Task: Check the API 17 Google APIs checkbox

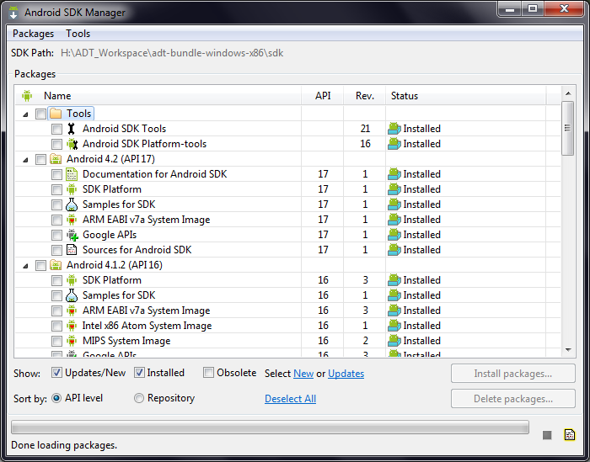Action: pyautogui.click(x=56, y=235)
